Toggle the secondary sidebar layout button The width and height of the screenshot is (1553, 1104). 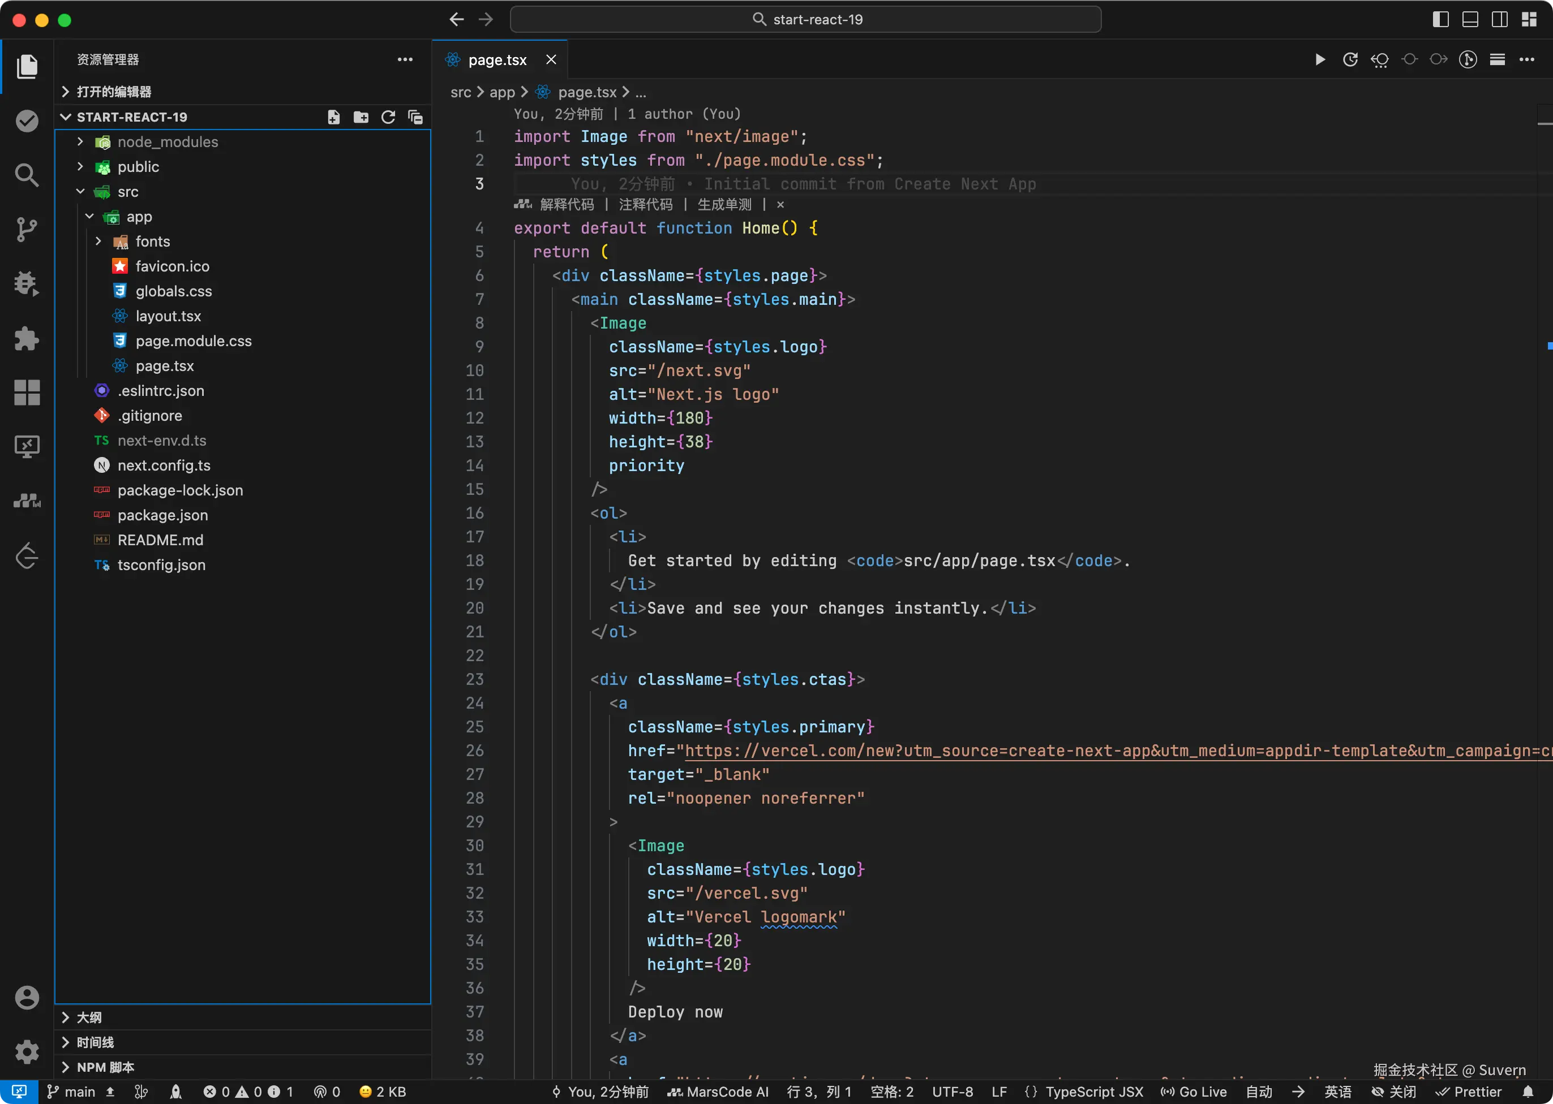1499,20
